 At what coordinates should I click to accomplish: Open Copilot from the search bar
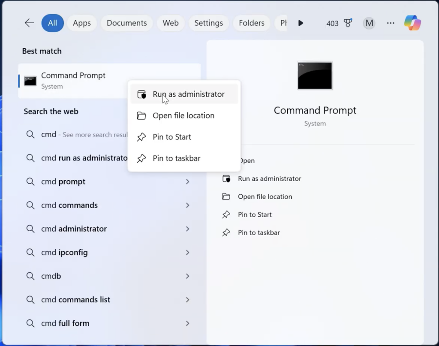point(412,23)
